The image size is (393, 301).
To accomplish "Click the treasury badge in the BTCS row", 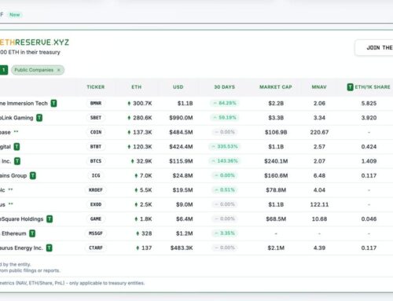I will (17, 161).
